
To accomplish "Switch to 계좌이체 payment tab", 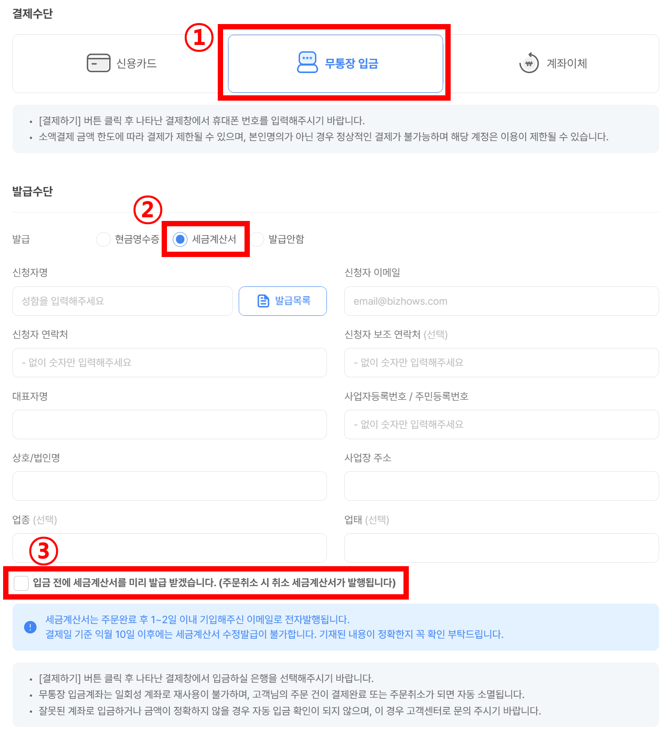I will pos(552,64).
